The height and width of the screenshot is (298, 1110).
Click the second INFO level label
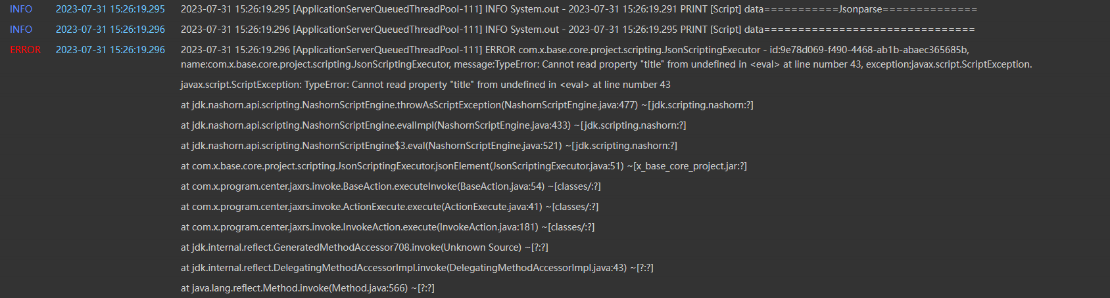click(x=21, y=30)
